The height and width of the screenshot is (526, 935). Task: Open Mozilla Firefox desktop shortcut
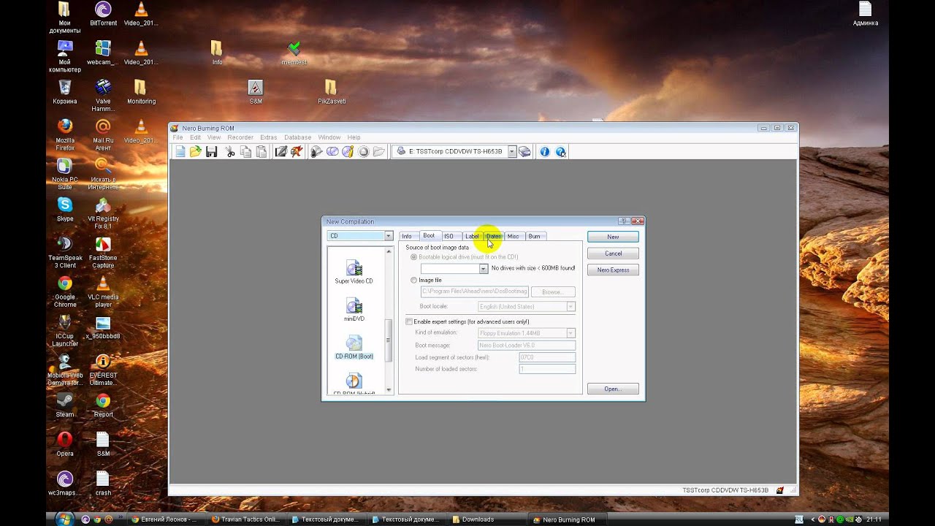[x=65, y=135]
